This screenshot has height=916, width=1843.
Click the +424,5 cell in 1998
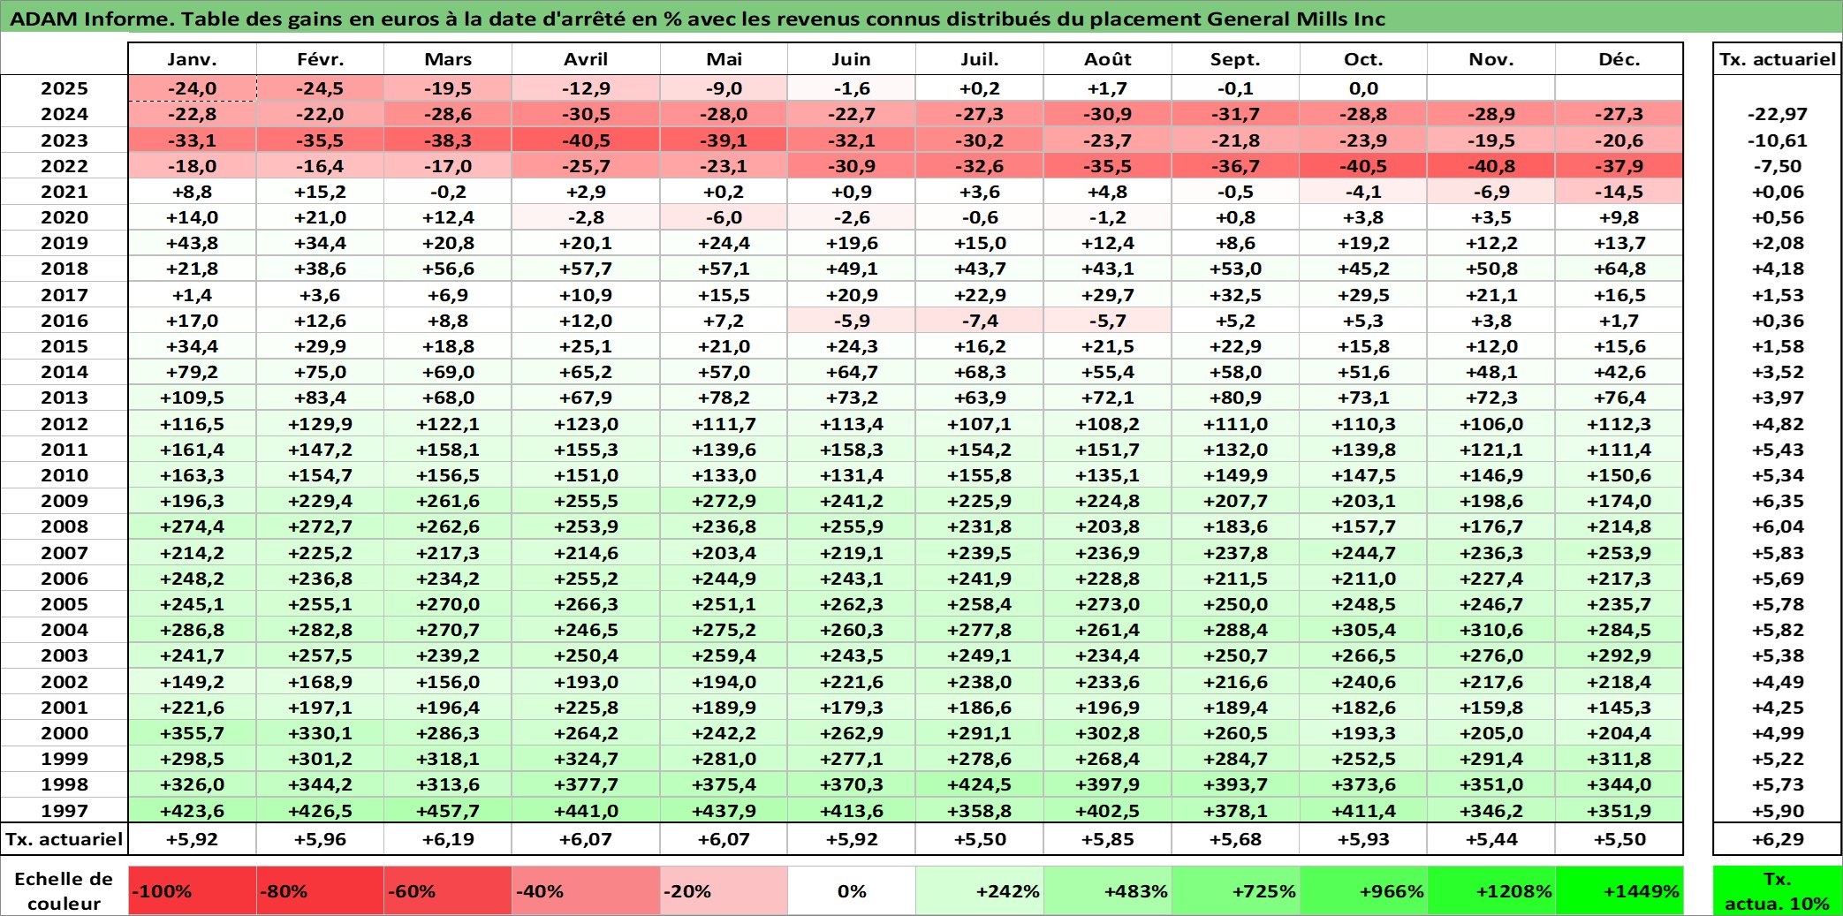tap(979, 784)
